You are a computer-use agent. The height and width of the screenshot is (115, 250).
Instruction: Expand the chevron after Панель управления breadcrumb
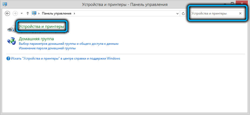tap(75, 13)
